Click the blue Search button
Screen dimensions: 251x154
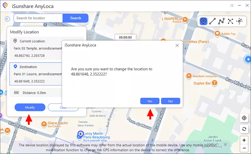tap(76, 18)
